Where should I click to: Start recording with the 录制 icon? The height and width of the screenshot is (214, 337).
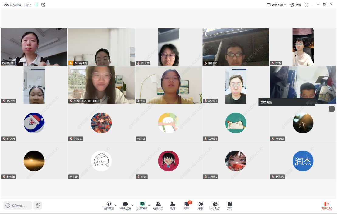[201, 204]
